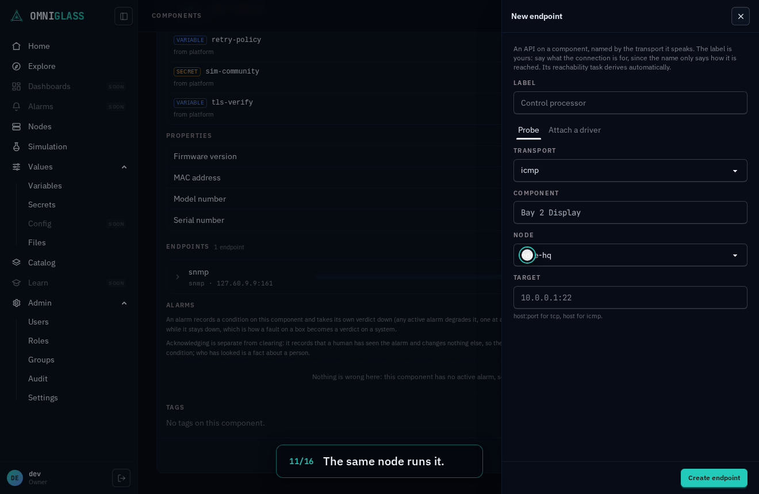759x494 pixels.
Task: Close the New endpoint panel
Action: (x=741, y=16)
